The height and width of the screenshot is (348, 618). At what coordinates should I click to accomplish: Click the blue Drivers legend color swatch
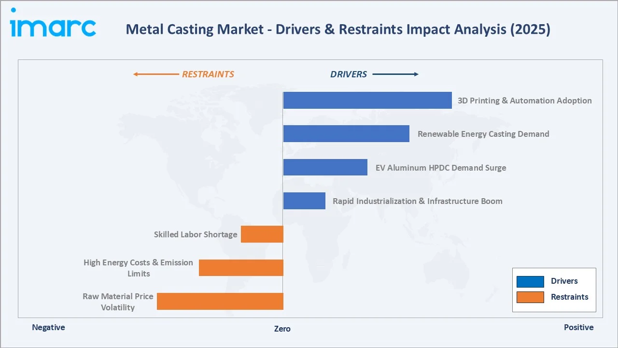click(530, 281)
